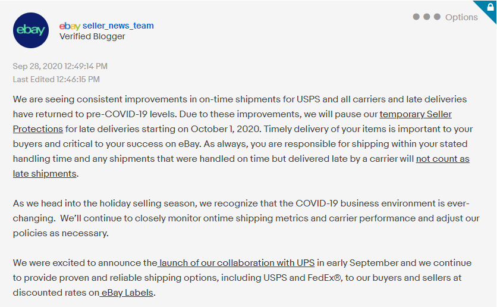This screenshot has height=307, width=497.
Task: Click the Sep 28, 2020 post timestamp
Action: pos(60,66)
